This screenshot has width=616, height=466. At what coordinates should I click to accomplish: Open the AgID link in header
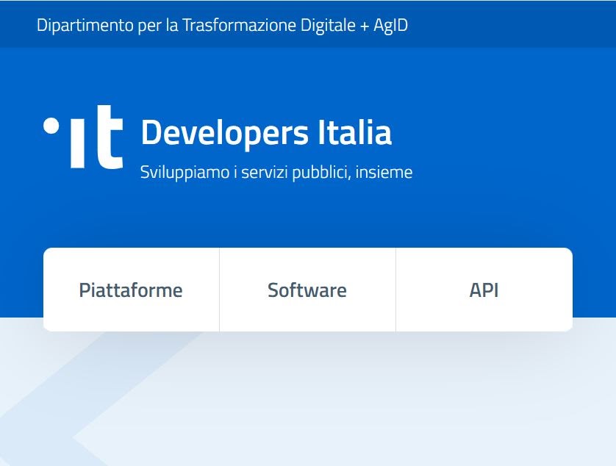pos(390,26)
